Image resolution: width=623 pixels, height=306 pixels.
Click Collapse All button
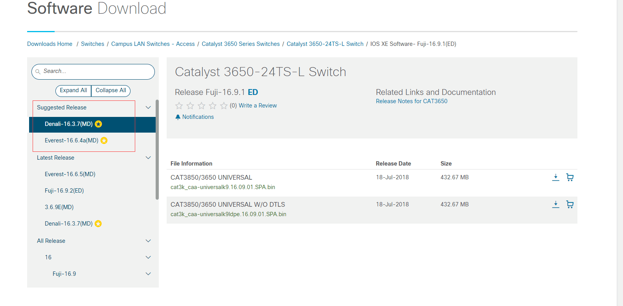111,91
